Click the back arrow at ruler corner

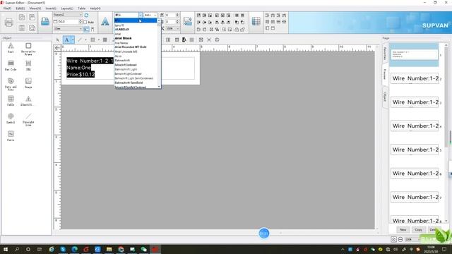coord(57,48)
